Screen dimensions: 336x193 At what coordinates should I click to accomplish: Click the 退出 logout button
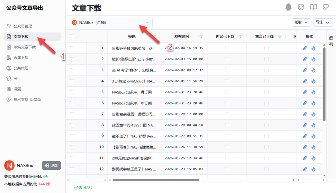pyautogui.click(x=51, y=166)
